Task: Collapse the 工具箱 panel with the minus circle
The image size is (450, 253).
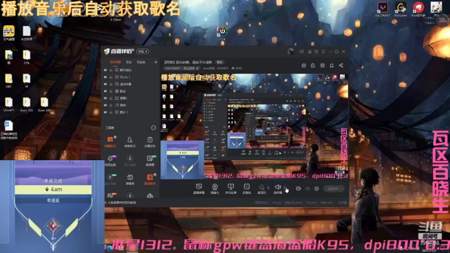Action: point(153,128)
